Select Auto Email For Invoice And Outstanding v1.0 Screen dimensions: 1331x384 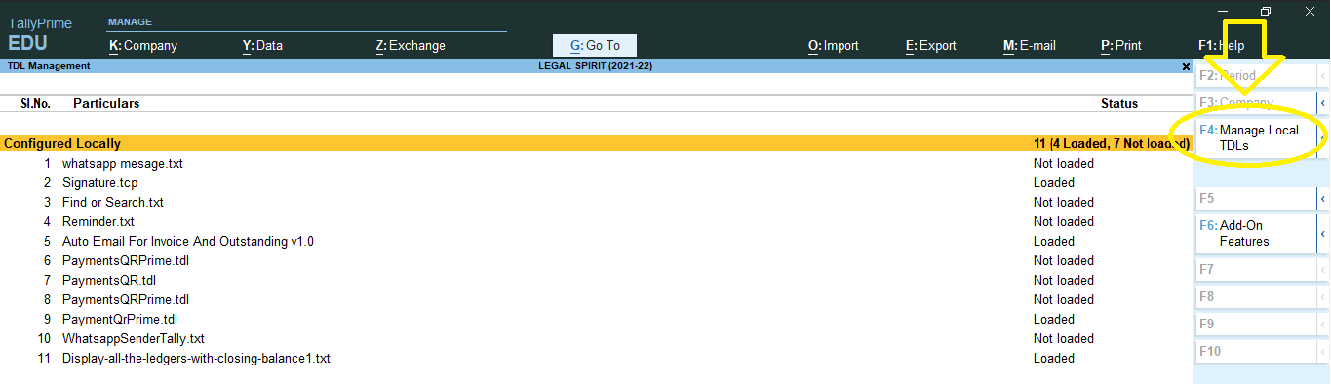[188, 241]
